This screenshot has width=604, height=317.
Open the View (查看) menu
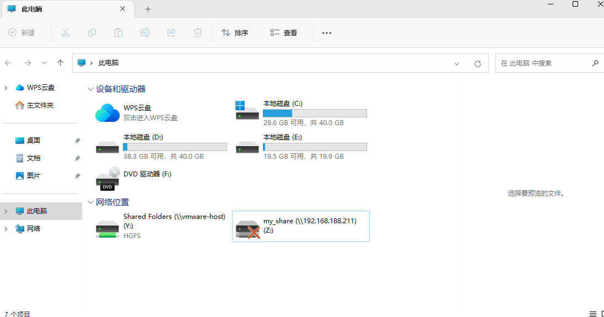[x=283, y=33]
